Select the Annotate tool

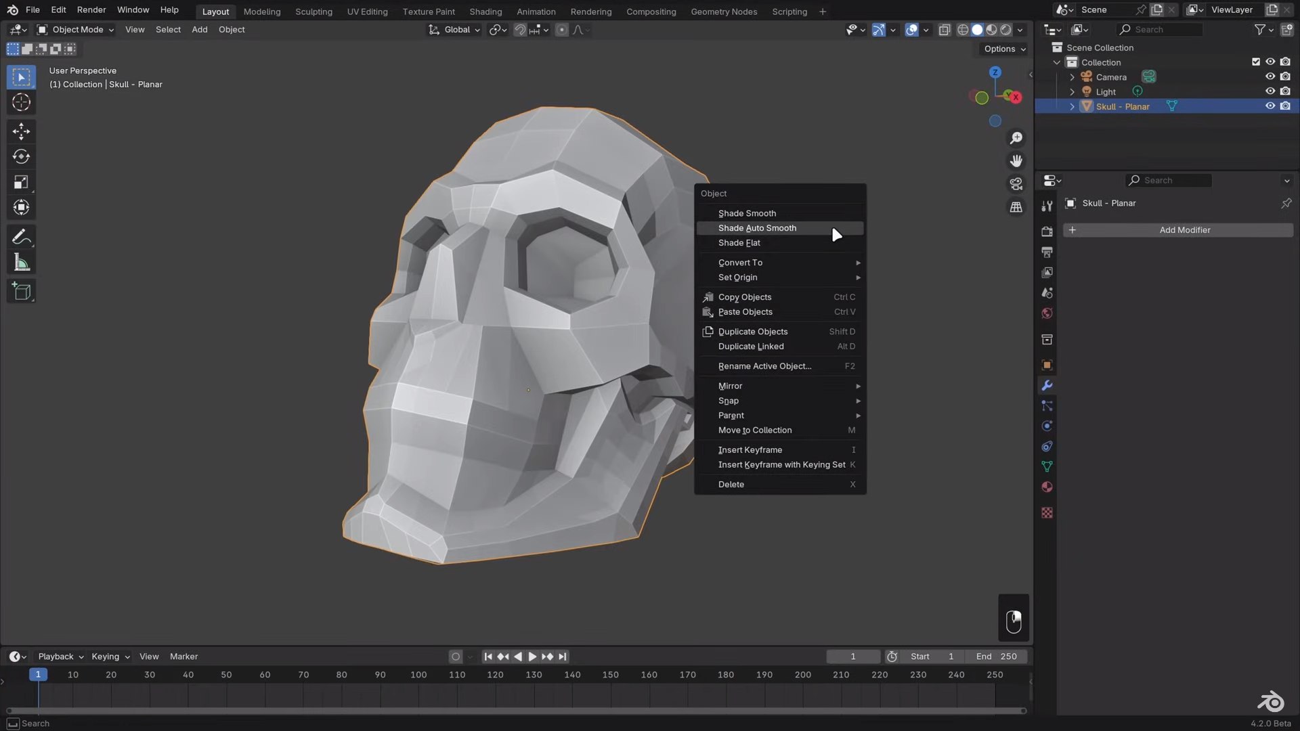point(21,236)
